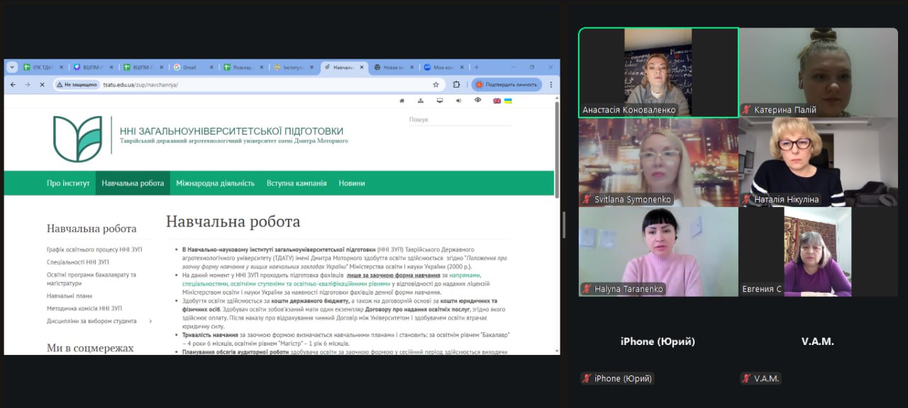908x408 pixels.
Task: Open the Chrome three-dot menu
Action: [550, 84]
